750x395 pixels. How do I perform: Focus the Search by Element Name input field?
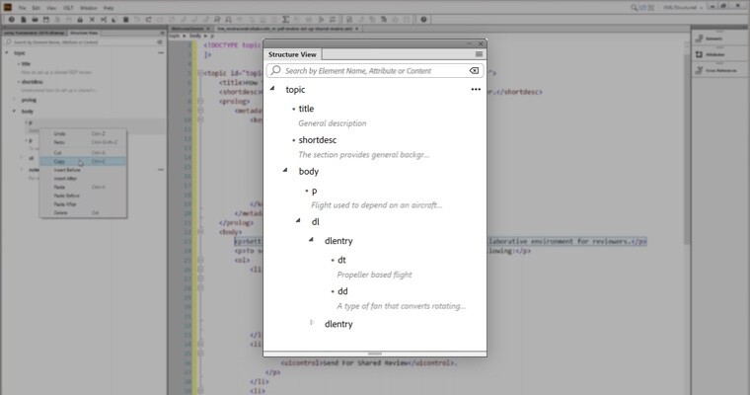click(375, 71)
